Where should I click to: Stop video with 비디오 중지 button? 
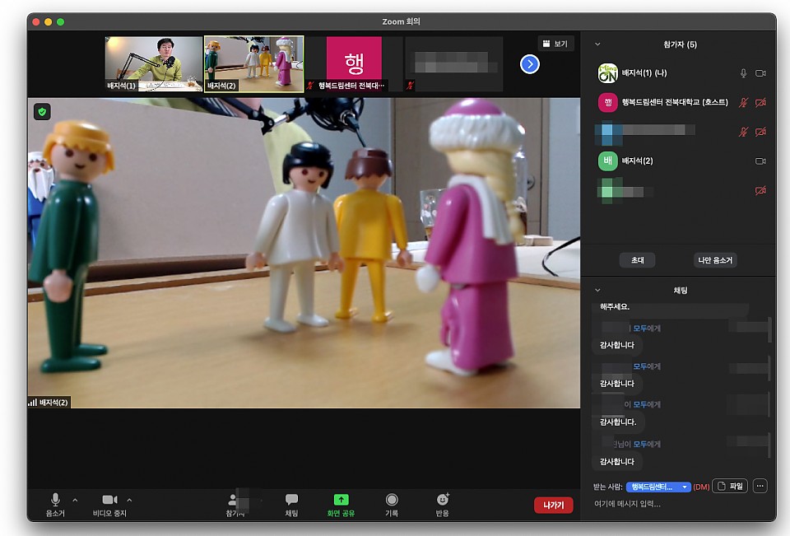click(x=109, y=504)
